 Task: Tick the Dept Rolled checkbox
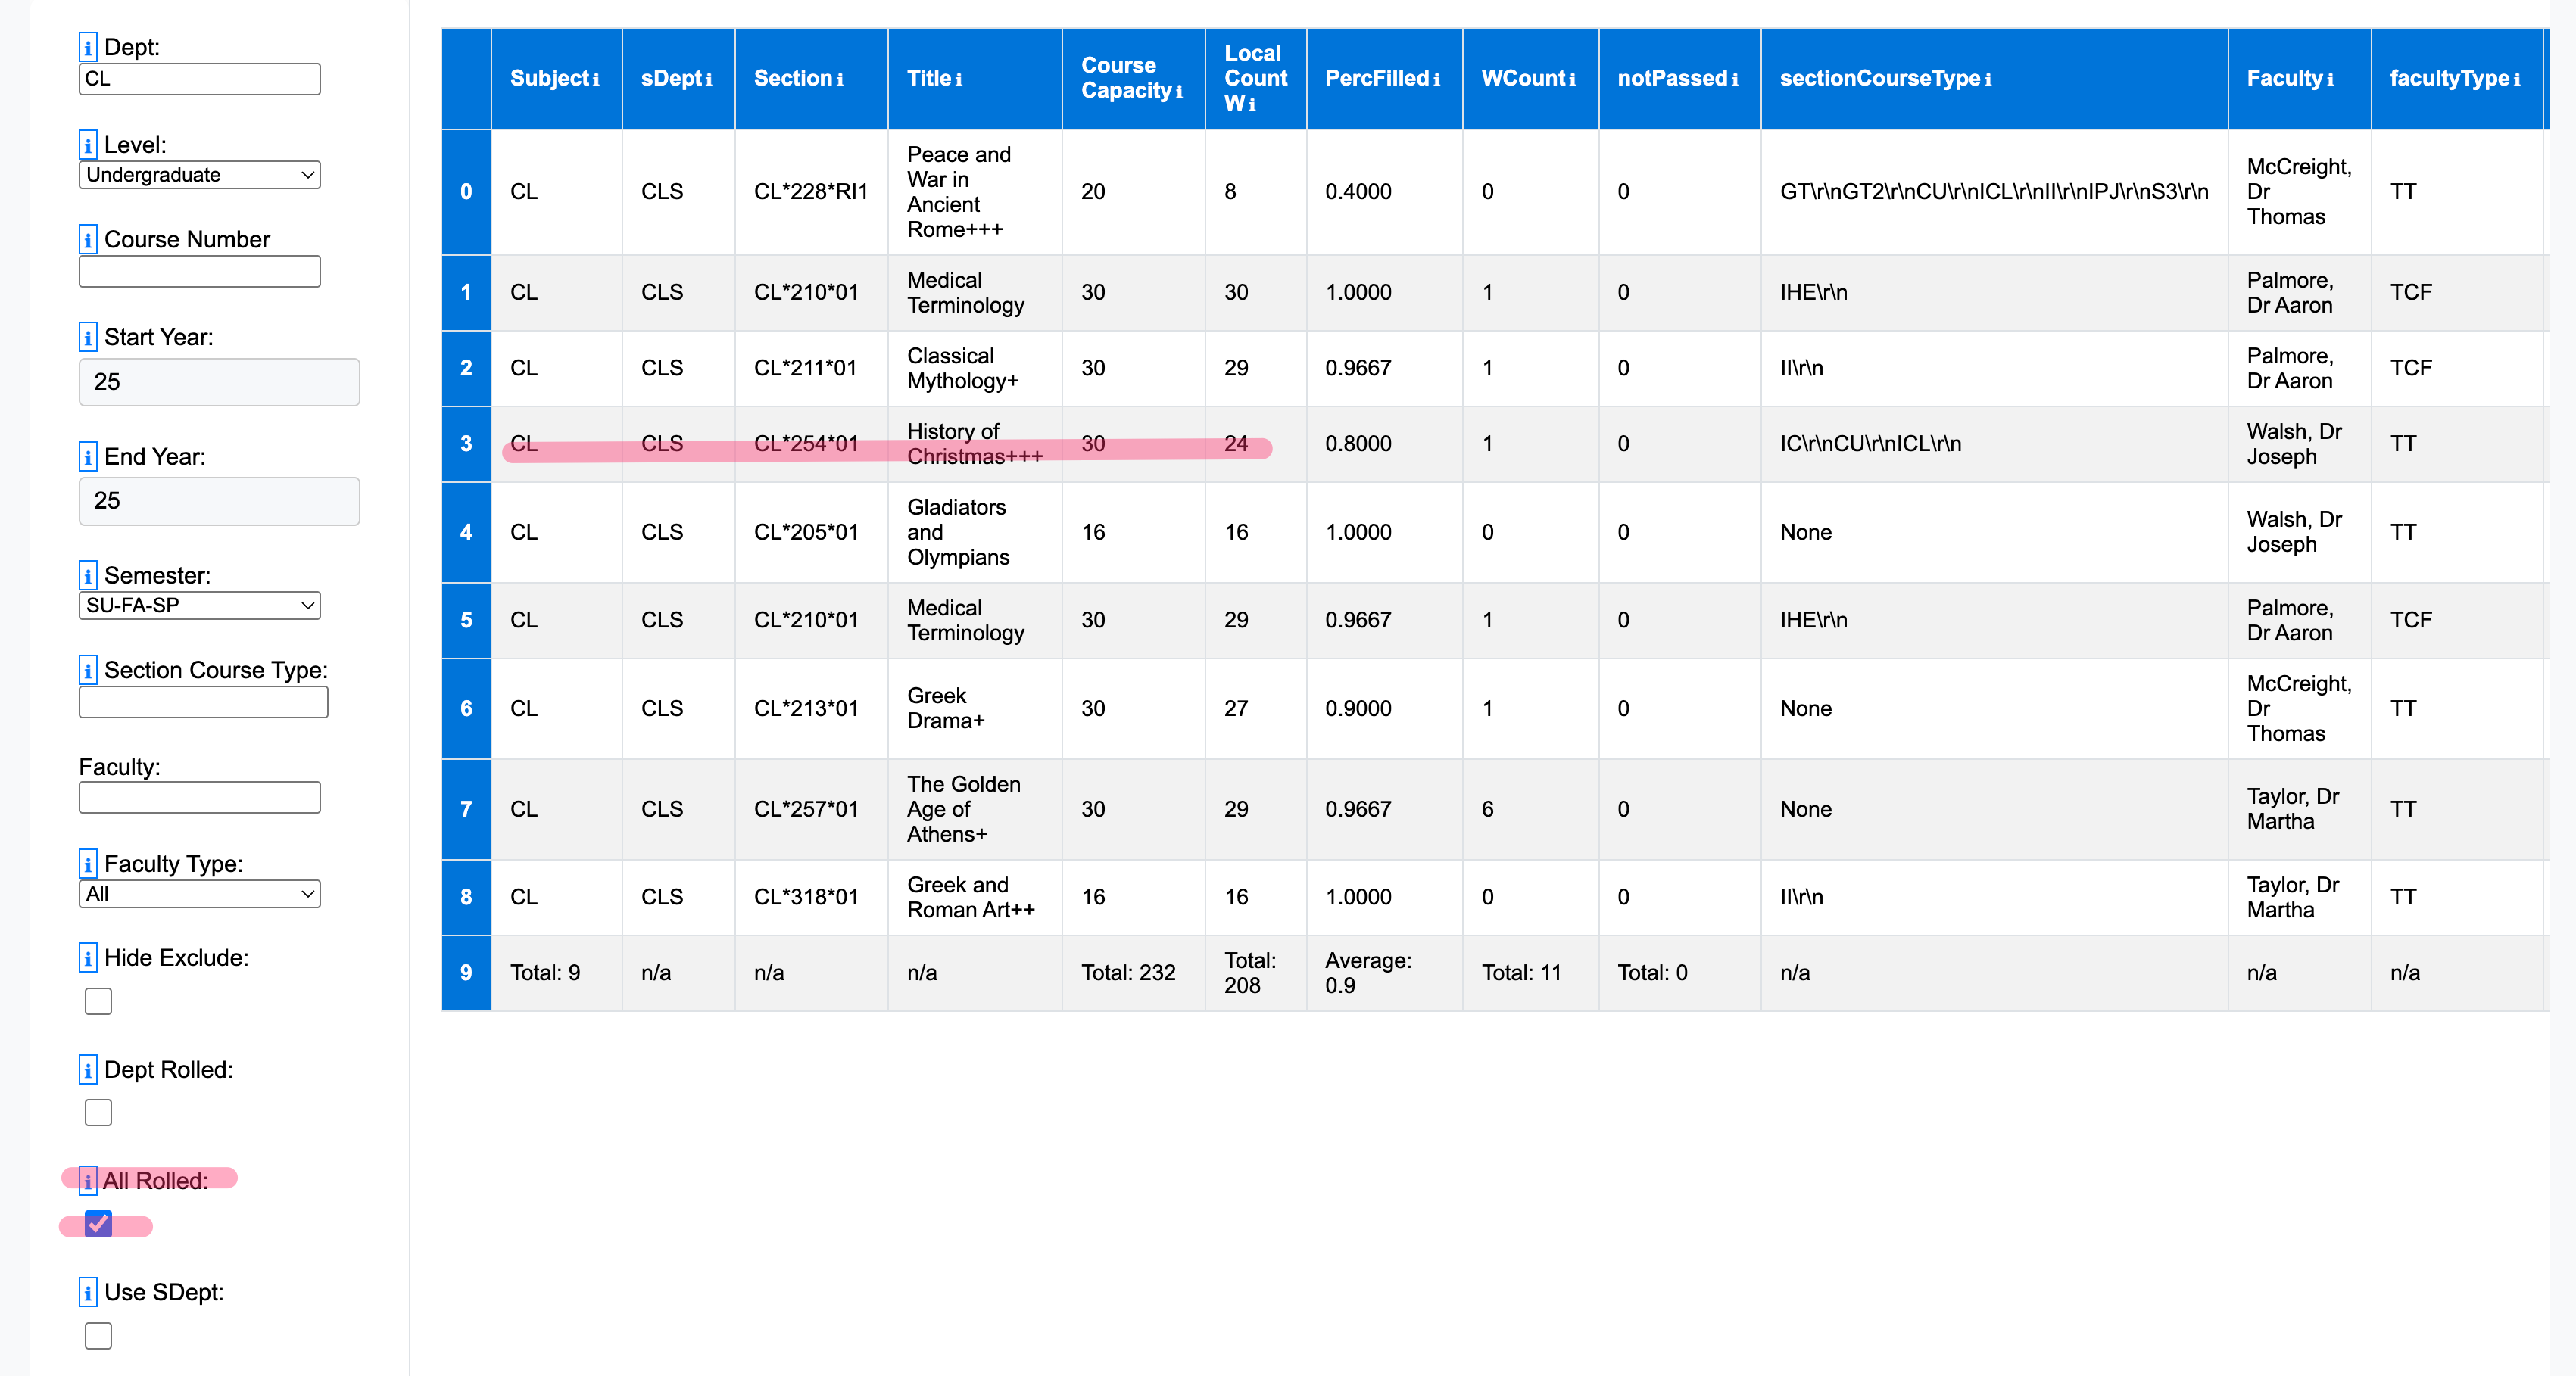[x=98, y=1112]
